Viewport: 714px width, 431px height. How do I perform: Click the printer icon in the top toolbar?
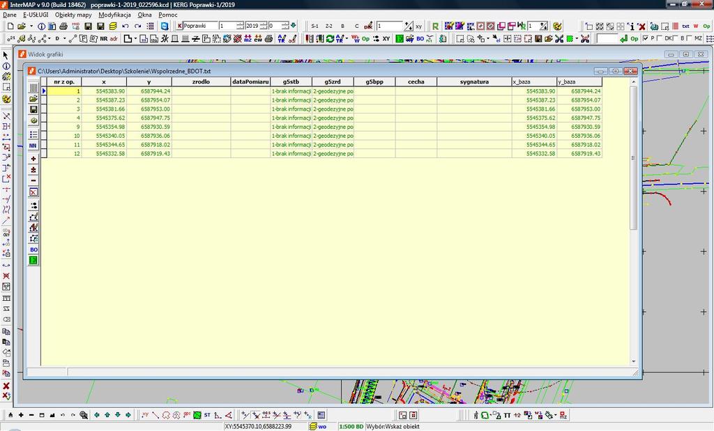point(63,26)
